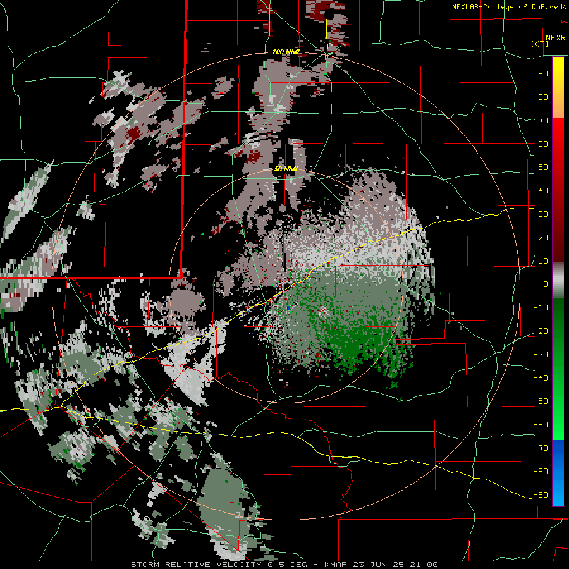This screenshot has height=569, width=569.
Task: Click the -60 value on the velocity scale
Action: (541, 425)
